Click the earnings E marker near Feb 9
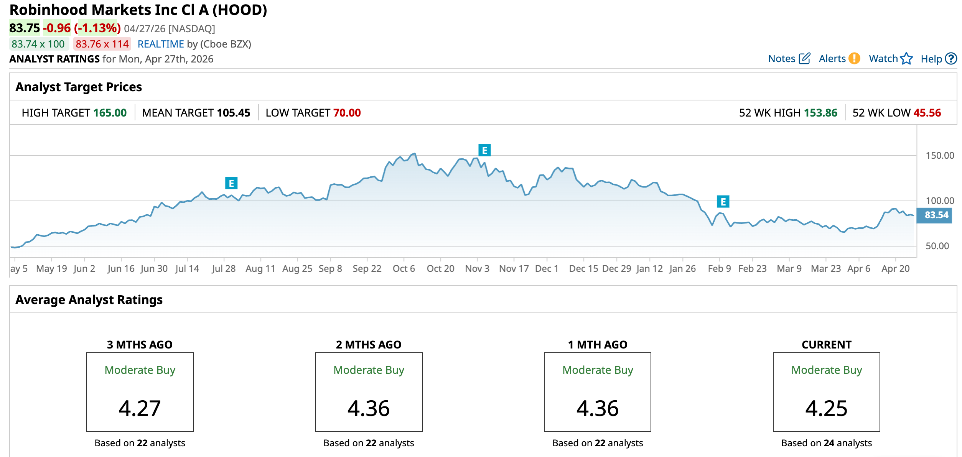The height and width of the screenshot is (457, 962). click(x=723, y=202)
